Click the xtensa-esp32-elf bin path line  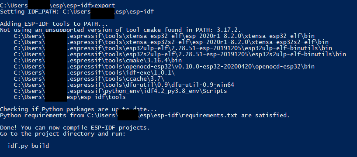pyautogui.click(x=164, y=36)
